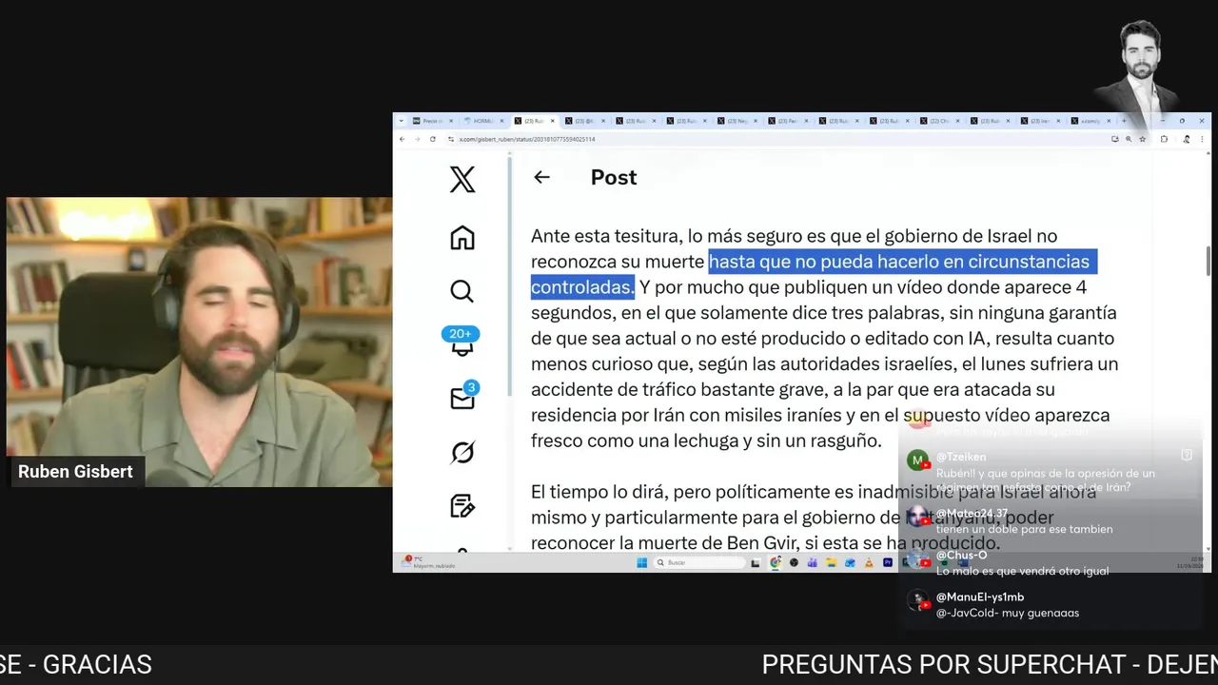The image size is (1218, 685).
Task: Open the browser zoom indicator icon
Action: pyautogui.click(x=1130, y=139)
